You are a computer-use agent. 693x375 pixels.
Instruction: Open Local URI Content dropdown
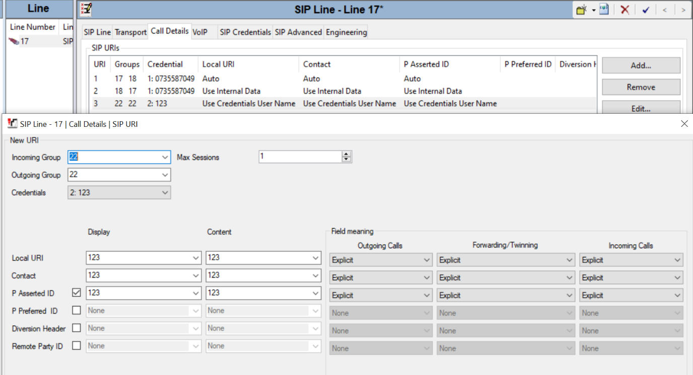[x=316, y=258]
